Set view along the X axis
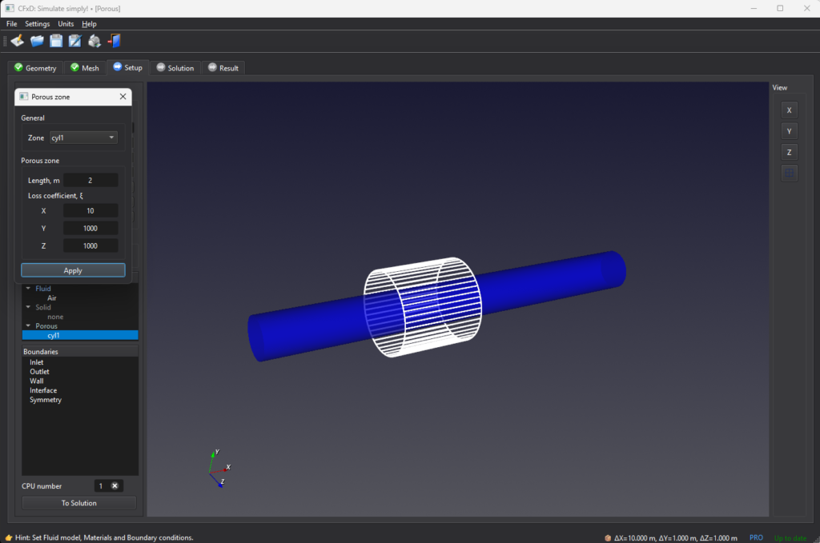The width and height of the screenshot is (820, 543). tap(789, 110)
